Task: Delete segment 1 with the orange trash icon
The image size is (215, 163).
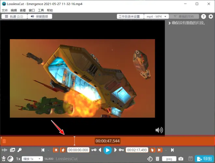Action: (4, 141)
